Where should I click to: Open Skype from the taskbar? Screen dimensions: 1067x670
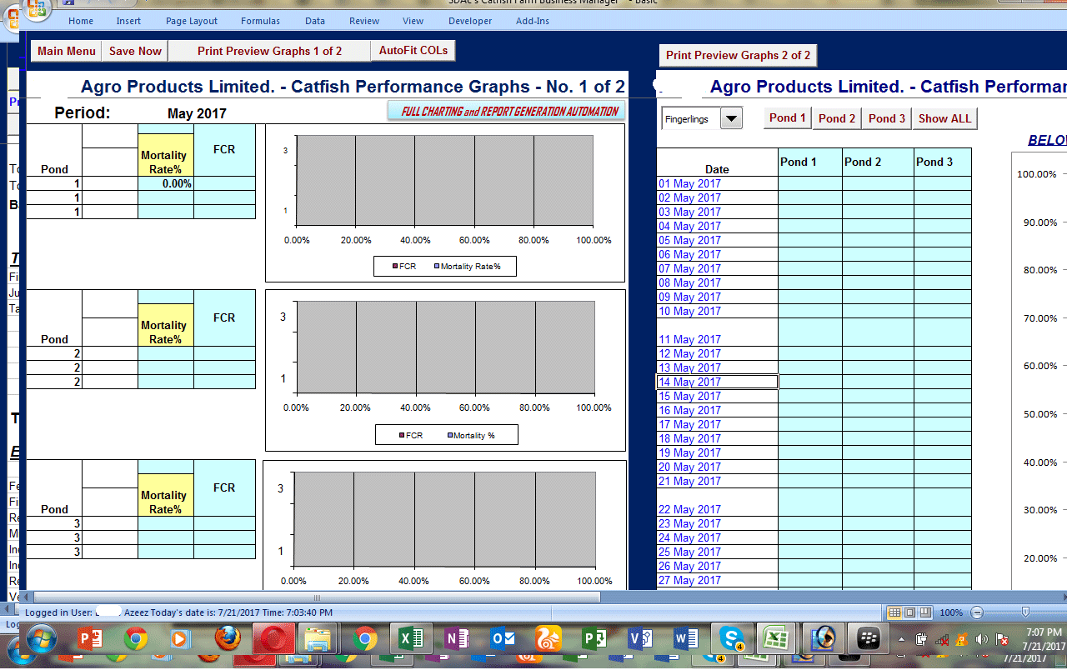732,639
